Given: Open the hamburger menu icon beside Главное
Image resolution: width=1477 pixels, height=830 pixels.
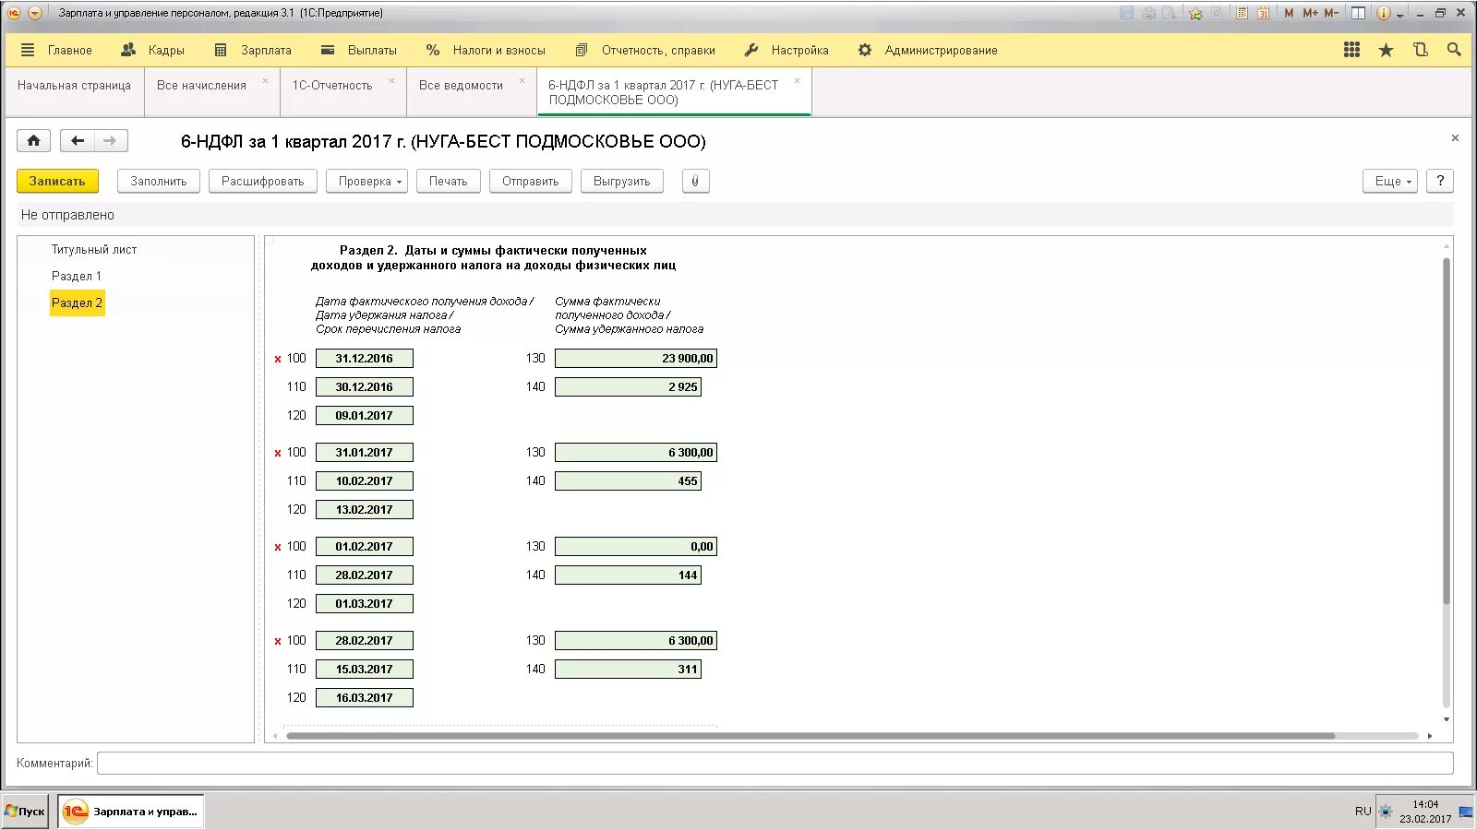Looking at the screenshot, I should coord(28,50).
